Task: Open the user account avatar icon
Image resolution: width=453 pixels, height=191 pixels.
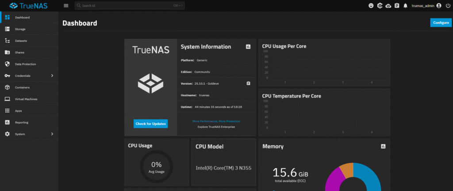Action: [439, 5]
